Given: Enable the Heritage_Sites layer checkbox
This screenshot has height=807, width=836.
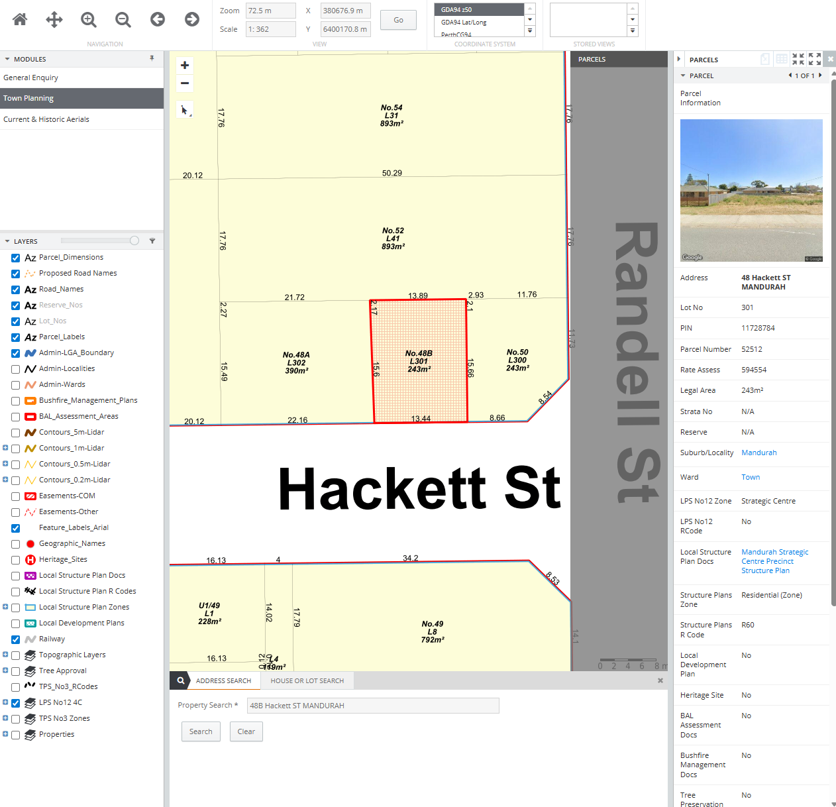Looking at the screenshot, I should 15,560.
